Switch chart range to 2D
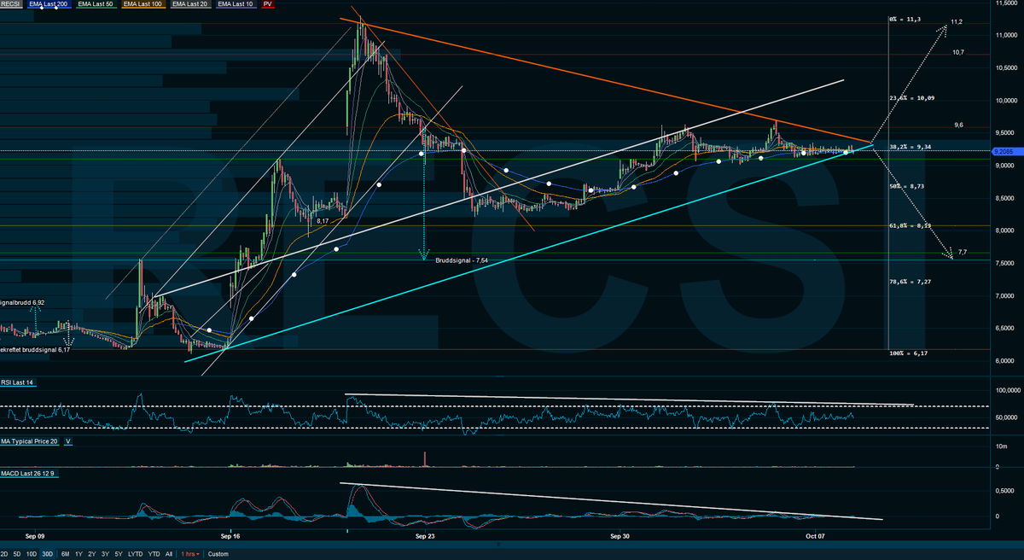This screenshot has width=1024, height=560. [6, 554]
